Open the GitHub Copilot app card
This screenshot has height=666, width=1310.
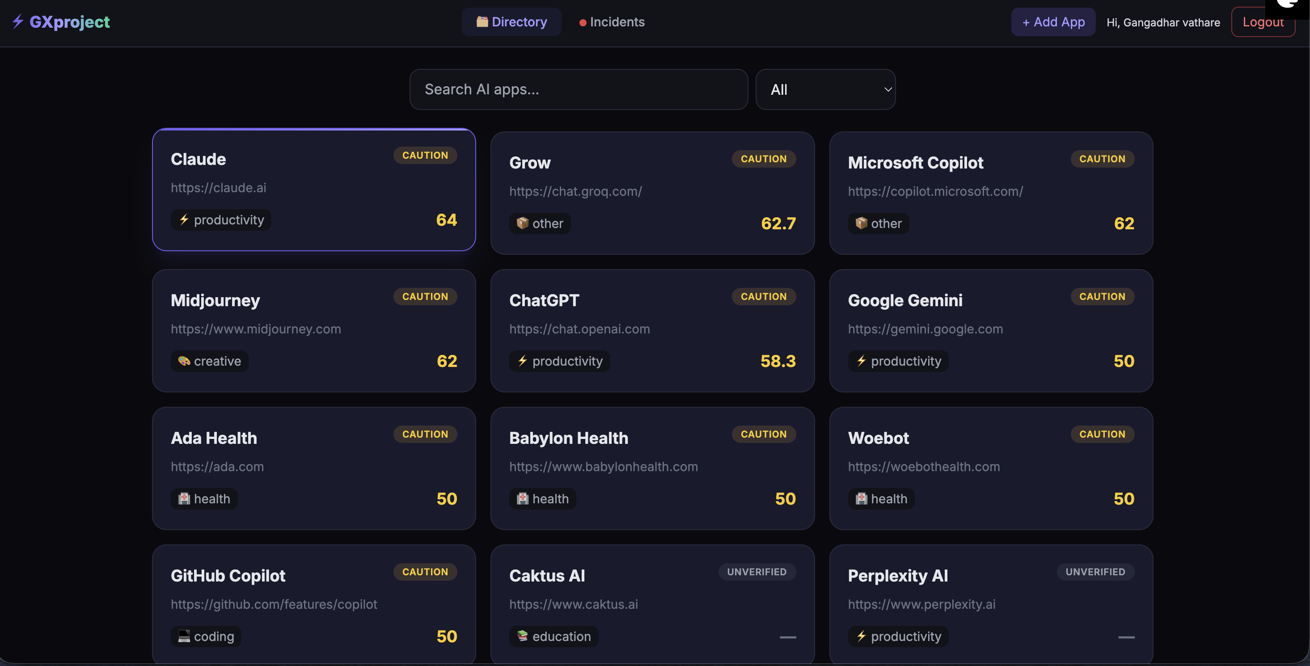coord(314,604)
